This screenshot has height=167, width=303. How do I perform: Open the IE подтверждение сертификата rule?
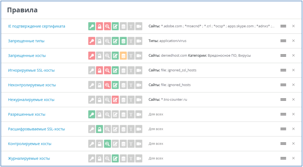(37, 26)
